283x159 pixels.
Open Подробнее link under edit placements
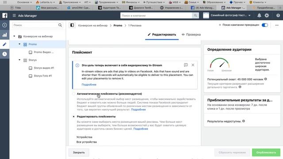(x=141, y=129)
